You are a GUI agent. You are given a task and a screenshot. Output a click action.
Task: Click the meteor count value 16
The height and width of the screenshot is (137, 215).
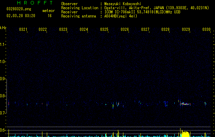[50, 16]
